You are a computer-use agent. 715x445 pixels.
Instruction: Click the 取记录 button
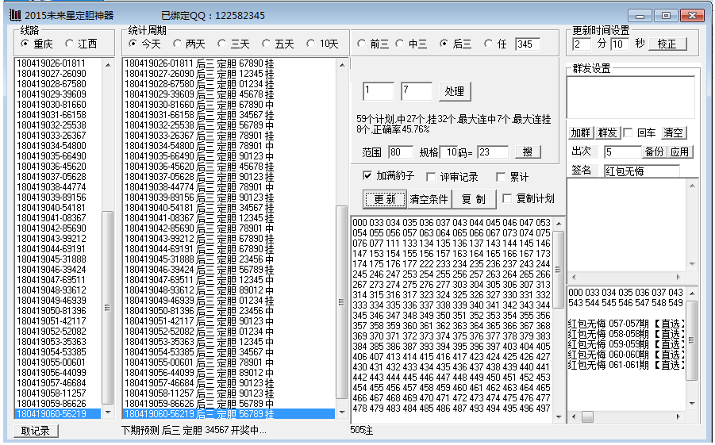click(35, 431)
